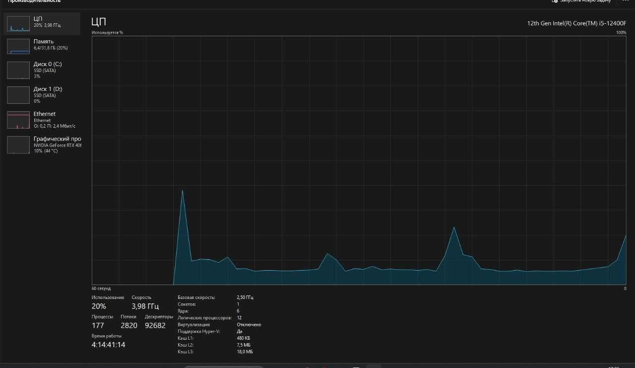
Task: Click the 480 КБ cache value
Action: (244, 338)
